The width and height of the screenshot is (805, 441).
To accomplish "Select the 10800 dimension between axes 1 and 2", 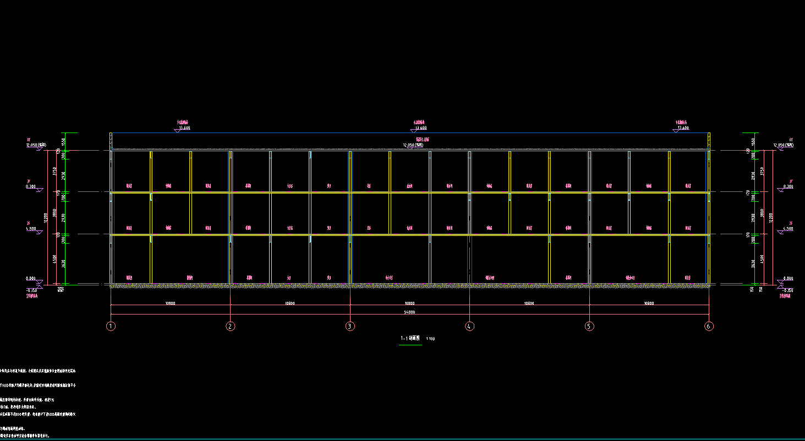I will pyautogui.click(x=171, y=303).
